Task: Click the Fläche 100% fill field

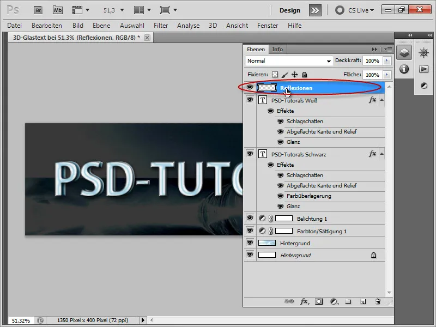Action: [373, 75]
